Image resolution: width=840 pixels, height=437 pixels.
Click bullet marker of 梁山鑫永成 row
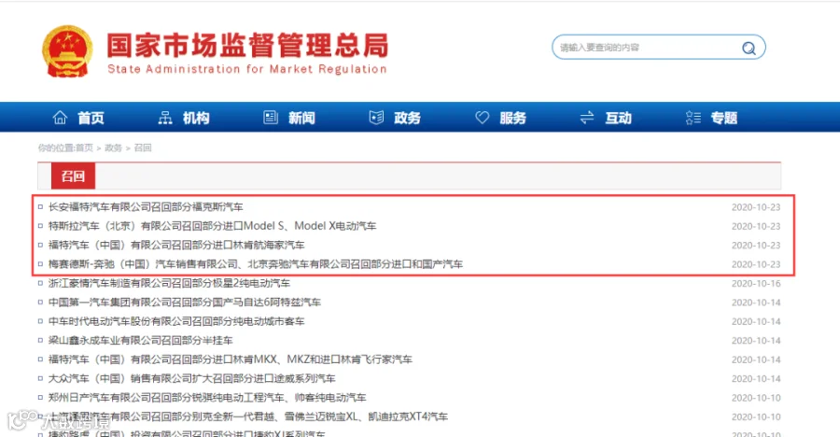[x=40, y=341]
